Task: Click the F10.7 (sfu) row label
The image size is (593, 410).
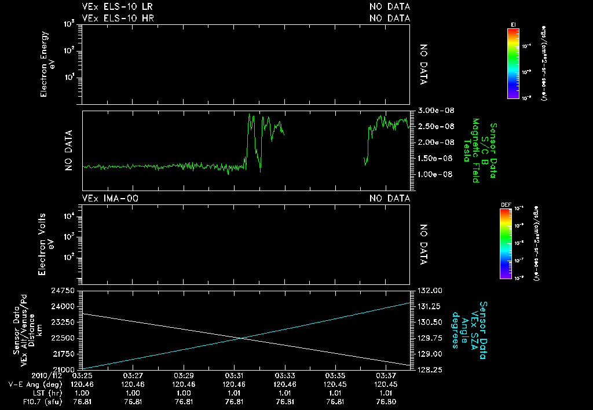Action: [x=42, y=402]
